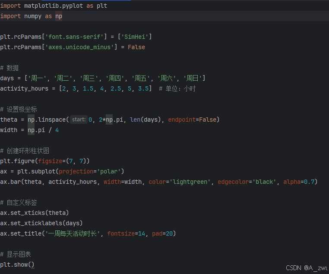Image resolution: width=329 pixels, height=274 pixels.
Task: Click the 'width=width' argument
Action: (123, 182)
